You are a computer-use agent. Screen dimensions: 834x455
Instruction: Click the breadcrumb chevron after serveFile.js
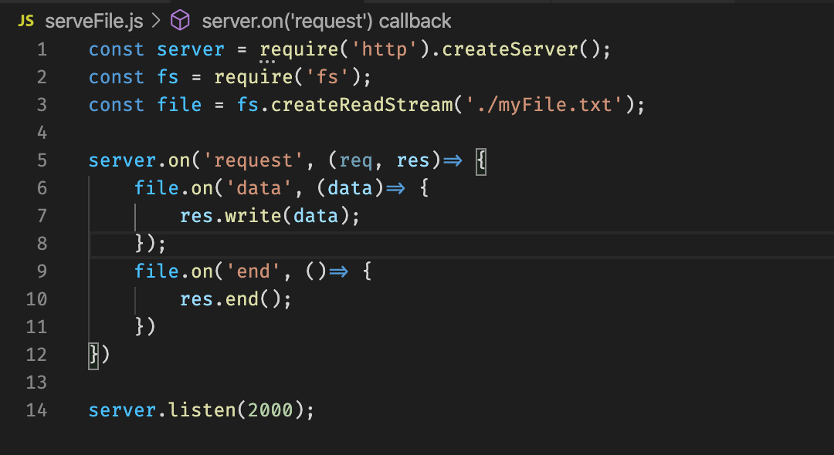(x=156, y=21)
